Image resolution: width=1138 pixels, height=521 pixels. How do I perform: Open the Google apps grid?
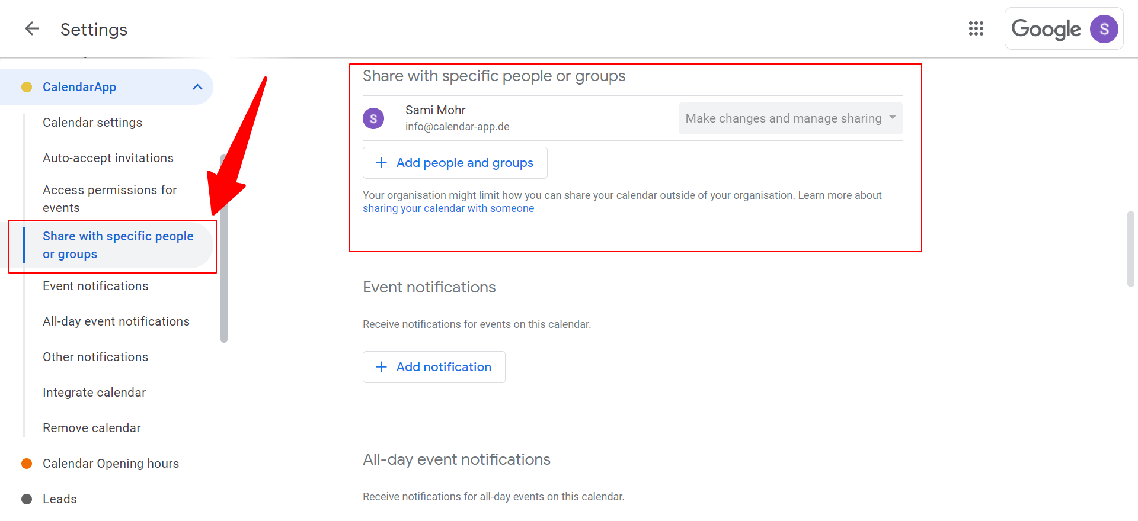pyautogui.click(x=976, y=28)
